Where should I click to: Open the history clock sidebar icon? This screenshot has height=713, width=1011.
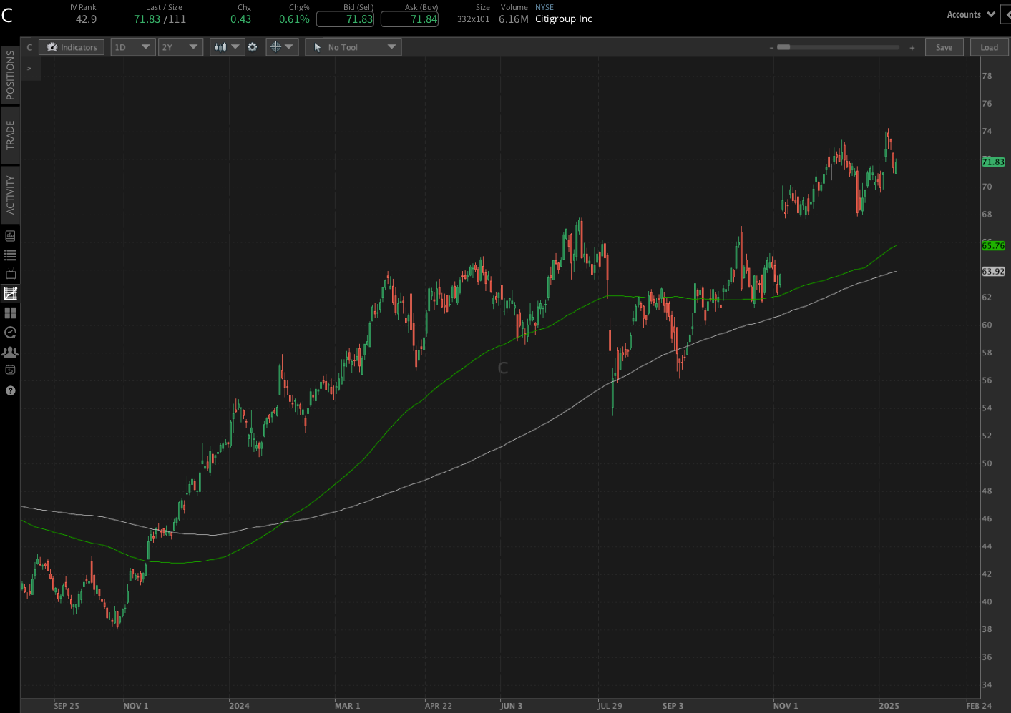click(10, 332)
